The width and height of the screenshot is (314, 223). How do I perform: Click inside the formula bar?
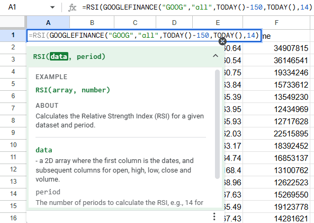[x=198, y=7]
